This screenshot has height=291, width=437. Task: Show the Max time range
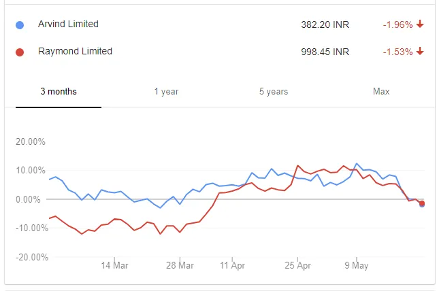pyautogui.click(x=381, y=92)
